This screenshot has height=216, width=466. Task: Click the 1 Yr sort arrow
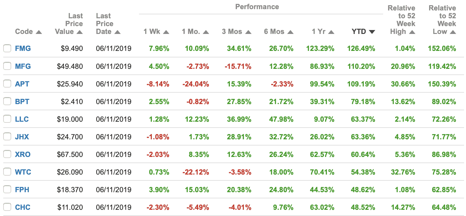click(331, 32)
